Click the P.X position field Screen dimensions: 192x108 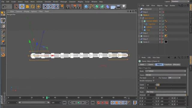[149, 98]
